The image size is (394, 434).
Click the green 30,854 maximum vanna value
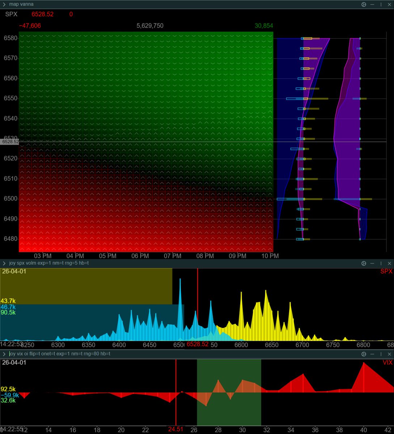tap(264, 26)
